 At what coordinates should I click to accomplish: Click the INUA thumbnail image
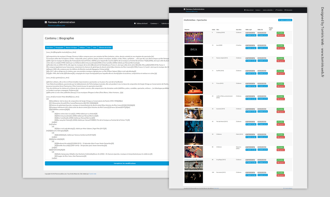pos(193,50)
